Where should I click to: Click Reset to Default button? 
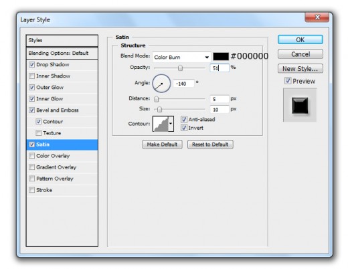210,145
